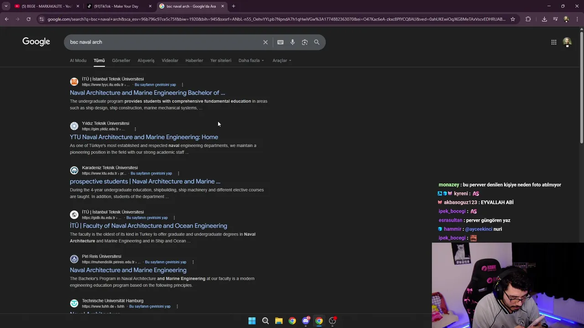The image size is (584, 328).
Task: Translate the Technische Universität Hamburg result page
Action: (150, 306)
